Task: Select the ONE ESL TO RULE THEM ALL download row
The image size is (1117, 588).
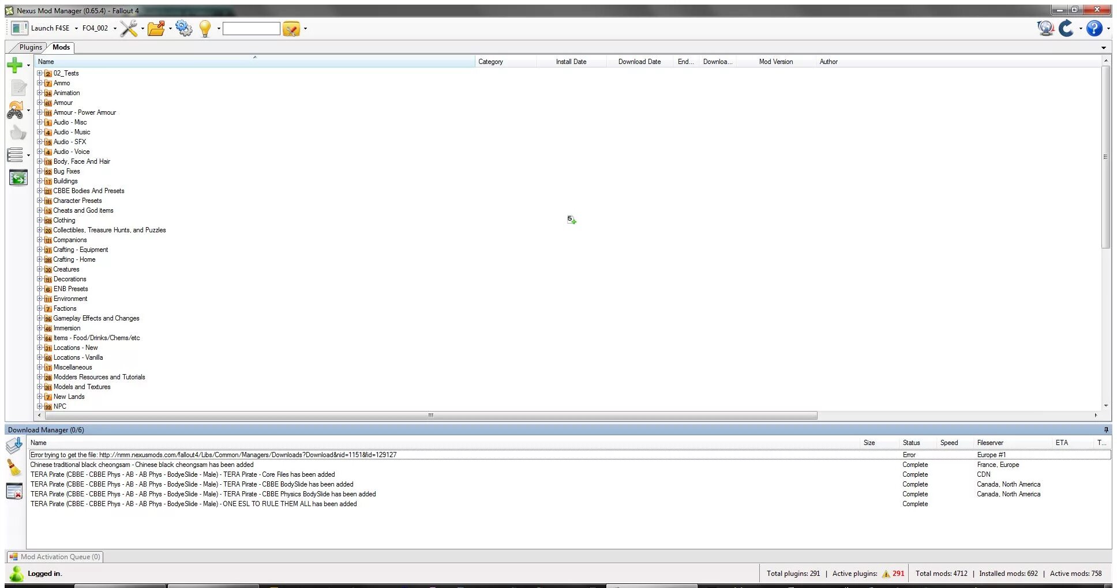Action: pyautogui.click(x=569, y=504)
